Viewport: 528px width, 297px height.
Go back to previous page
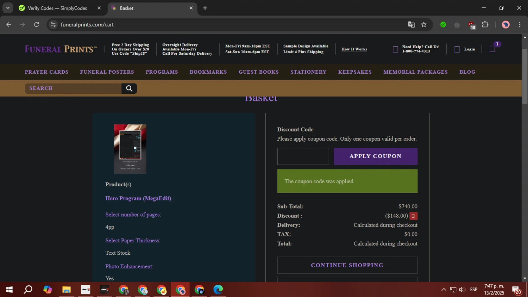9,25
